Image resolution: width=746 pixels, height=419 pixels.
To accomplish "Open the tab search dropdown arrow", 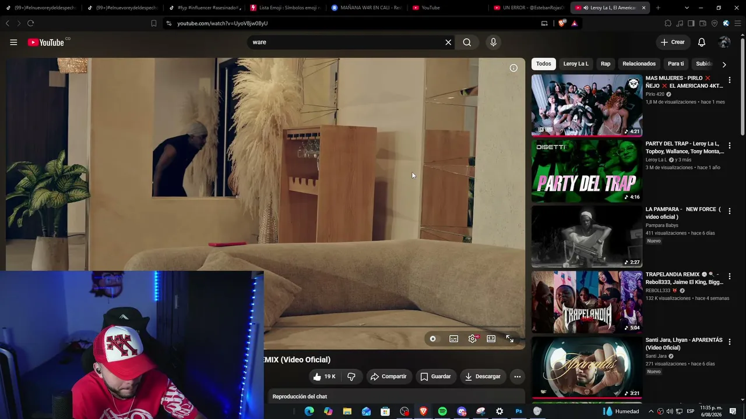I will tap(687, 8).
